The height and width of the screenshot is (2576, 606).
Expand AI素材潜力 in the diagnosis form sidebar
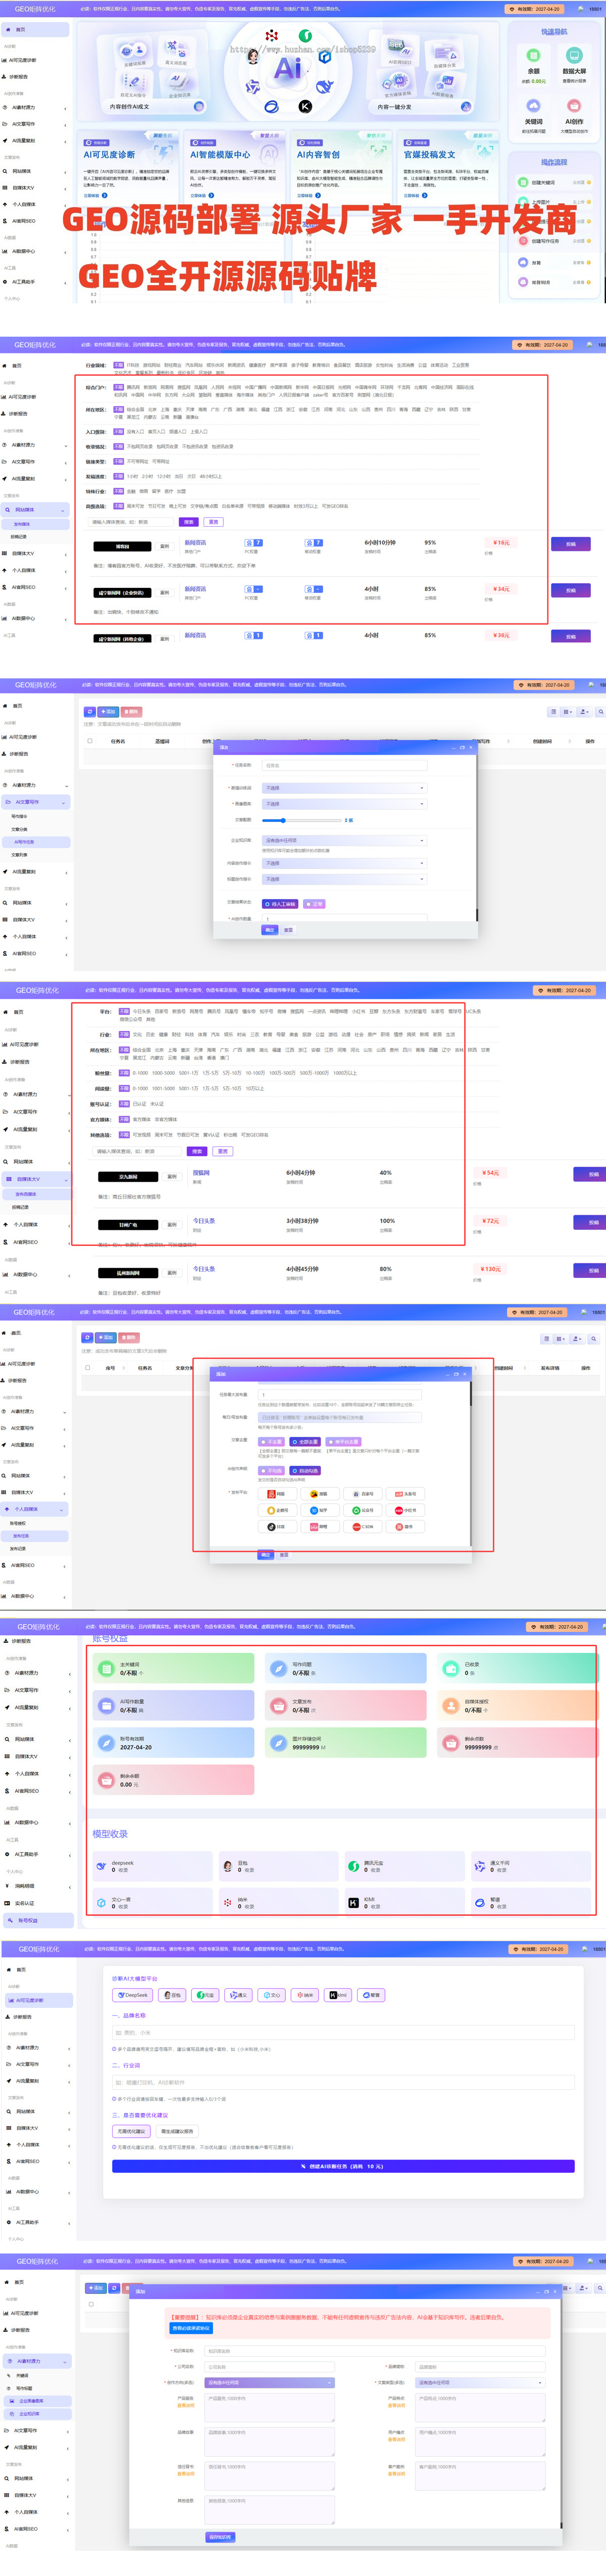click(37, 2047)
